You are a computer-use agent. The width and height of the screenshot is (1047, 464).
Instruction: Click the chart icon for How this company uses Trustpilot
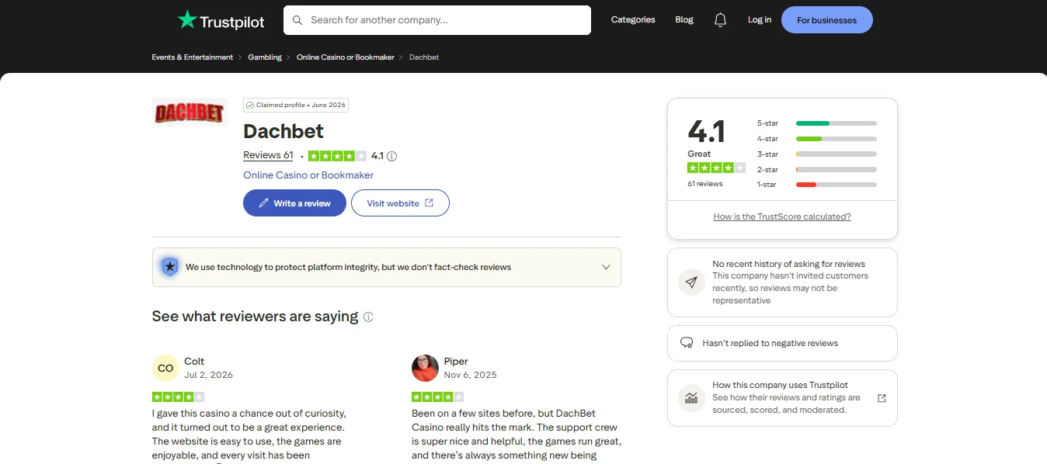691,397
